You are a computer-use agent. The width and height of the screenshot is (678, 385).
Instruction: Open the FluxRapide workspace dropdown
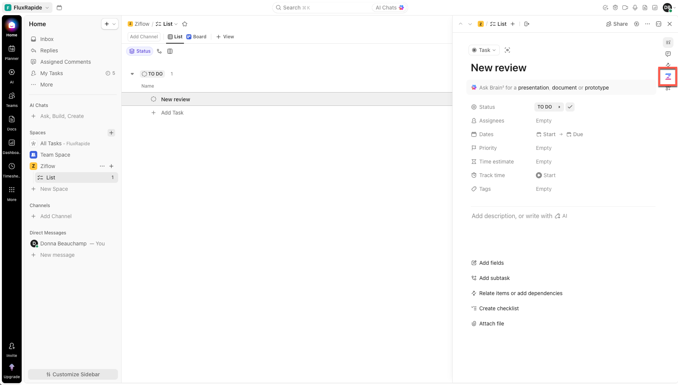(x=27, y=8)
